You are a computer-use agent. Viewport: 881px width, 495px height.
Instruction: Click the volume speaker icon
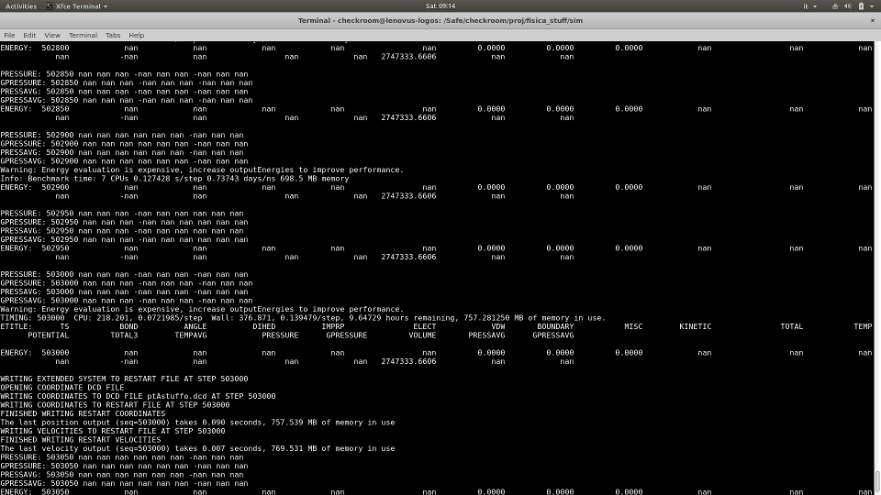pyautogui.click(x=846, y=6)
